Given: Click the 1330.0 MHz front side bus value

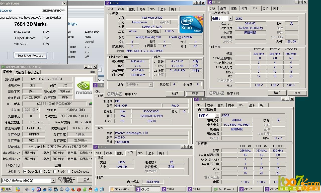Looking at the screenshot, I should point(137,75).
